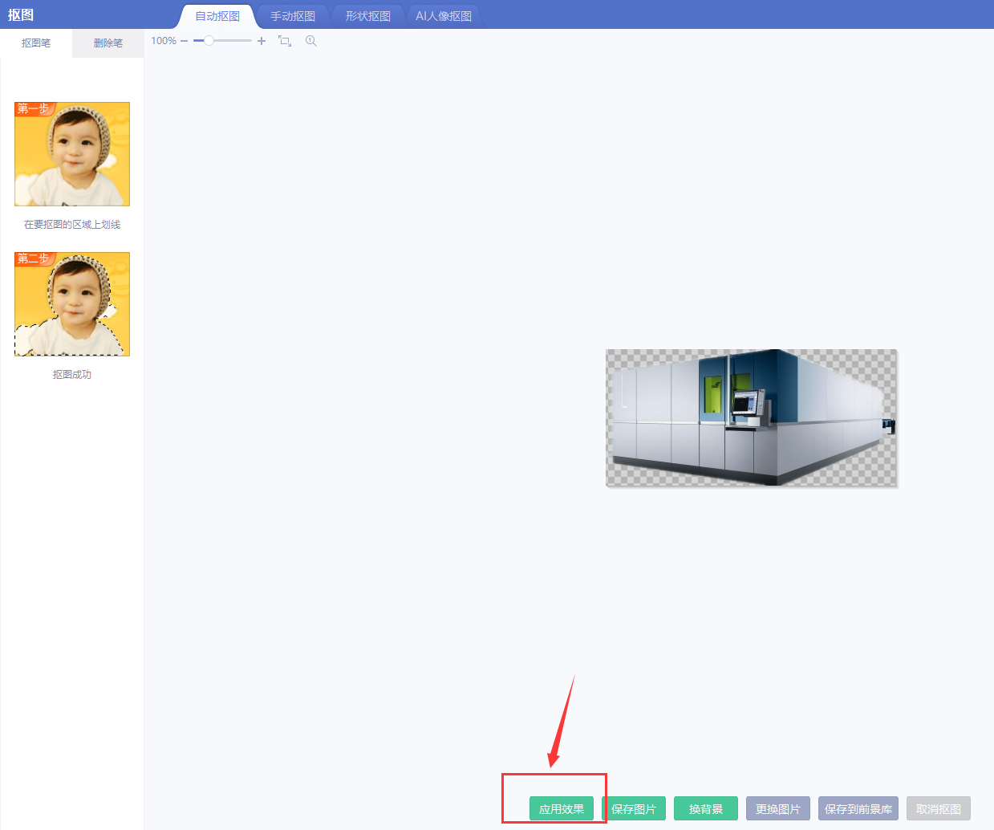
Task: Select the 删除笔 tool
Action: (x=108, y=43)
